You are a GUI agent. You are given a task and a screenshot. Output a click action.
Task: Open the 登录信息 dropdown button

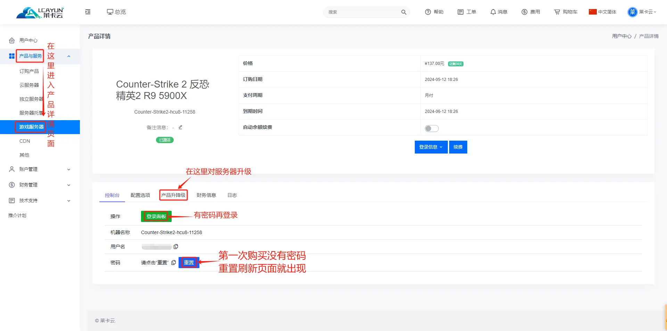(431, 147)
